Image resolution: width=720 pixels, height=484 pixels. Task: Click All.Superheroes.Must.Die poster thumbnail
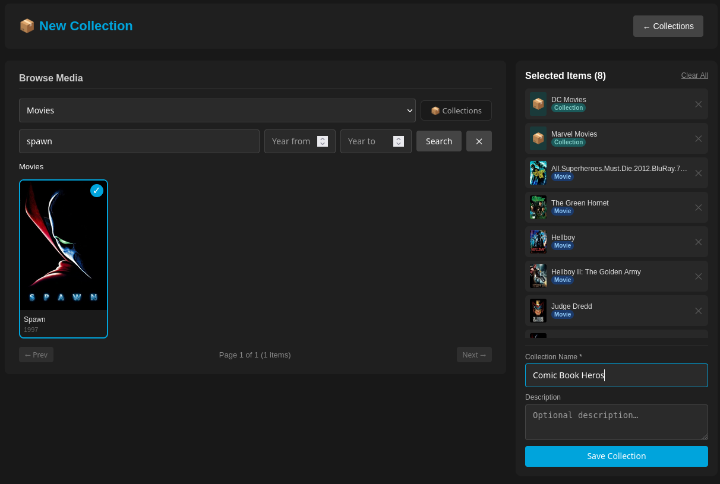[x=538, y=173]
